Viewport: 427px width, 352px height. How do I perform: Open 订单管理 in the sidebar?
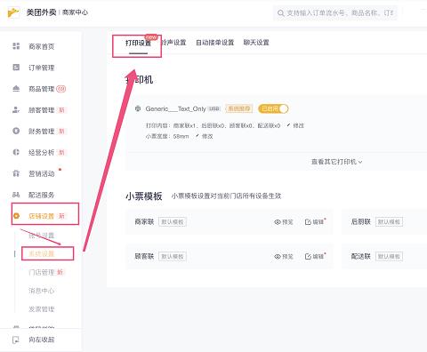tap(42, 68)
